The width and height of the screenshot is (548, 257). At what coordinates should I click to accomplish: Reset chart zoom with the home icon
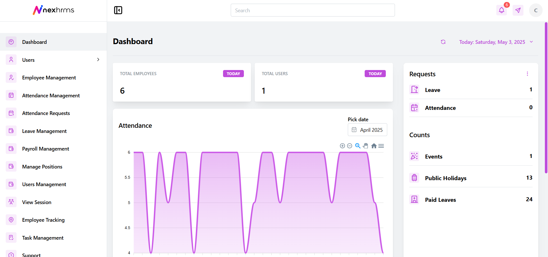point(374,146)
